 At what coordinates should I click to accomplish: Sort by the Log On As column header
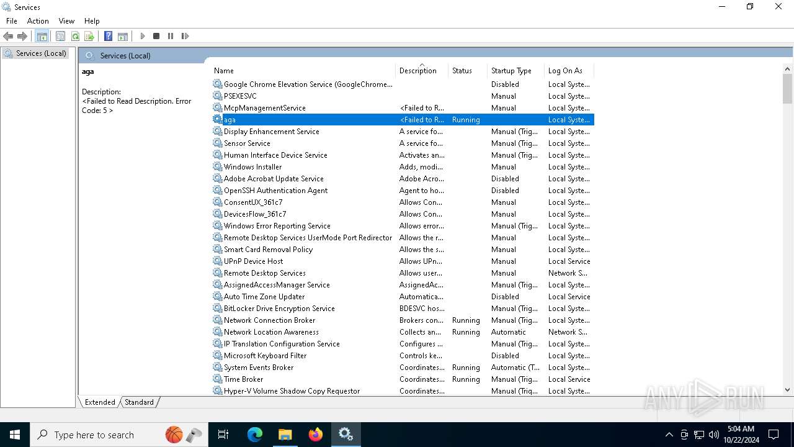coord(569,71)
